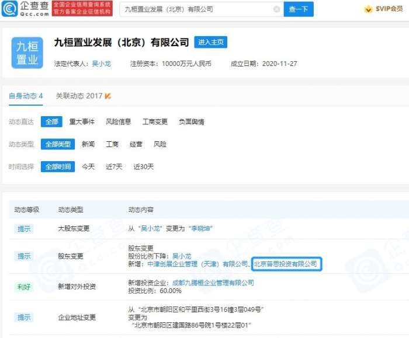Click the company name search input field

(x=196, y=9)
